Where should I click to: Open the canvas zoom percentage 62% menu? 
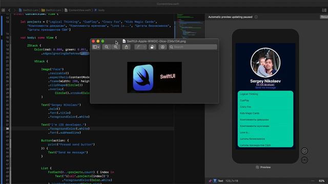322,181
